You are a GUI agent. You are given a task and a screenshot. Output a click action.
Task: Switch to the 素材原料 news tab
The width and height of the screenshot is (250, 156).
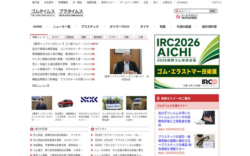click(98, 37)
